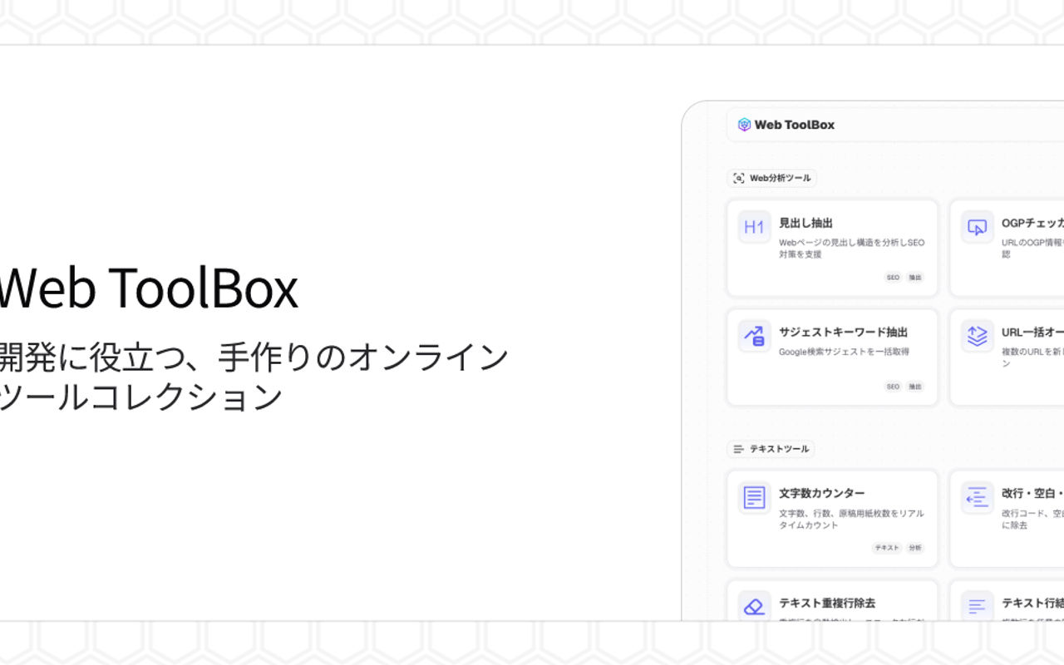
Task: Click the SEO tag on 見出し抽出 card
Action: pos(893,278)
